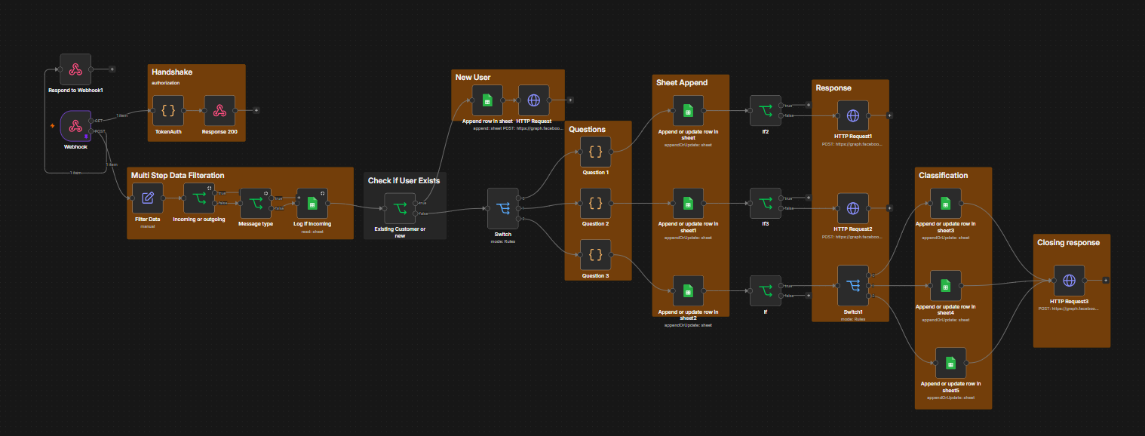Open the Filter Data edit node
1145x436 pixels.
click(148, 198)
